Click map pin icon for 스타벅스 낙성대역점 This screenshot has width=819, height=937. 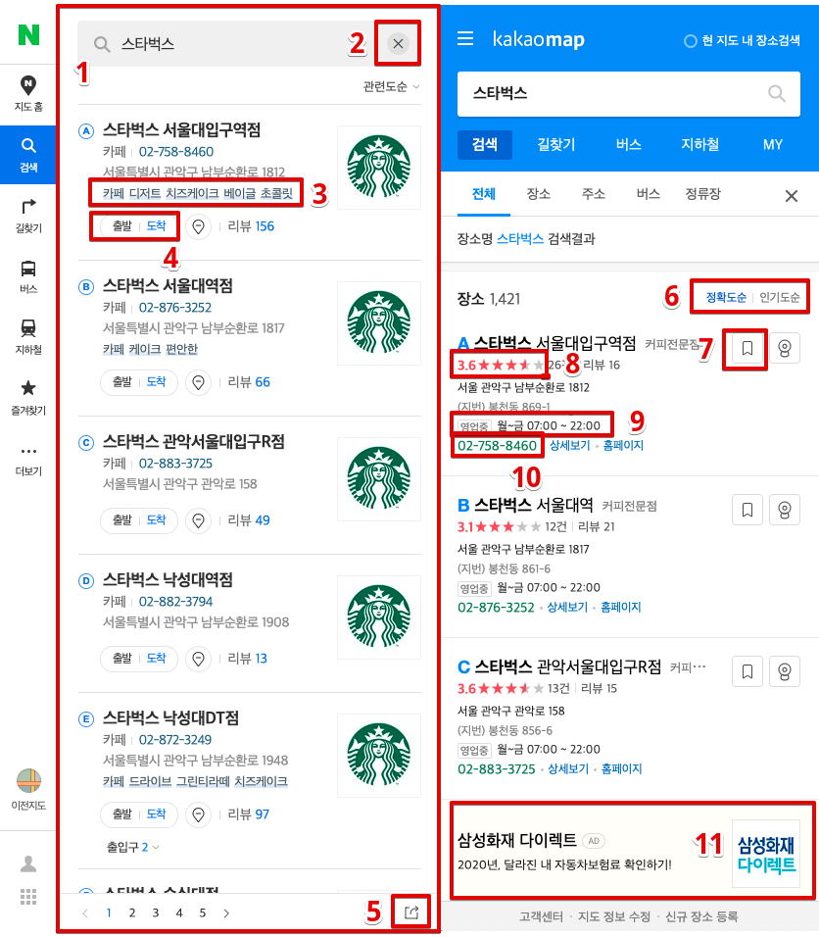(198, 659)
